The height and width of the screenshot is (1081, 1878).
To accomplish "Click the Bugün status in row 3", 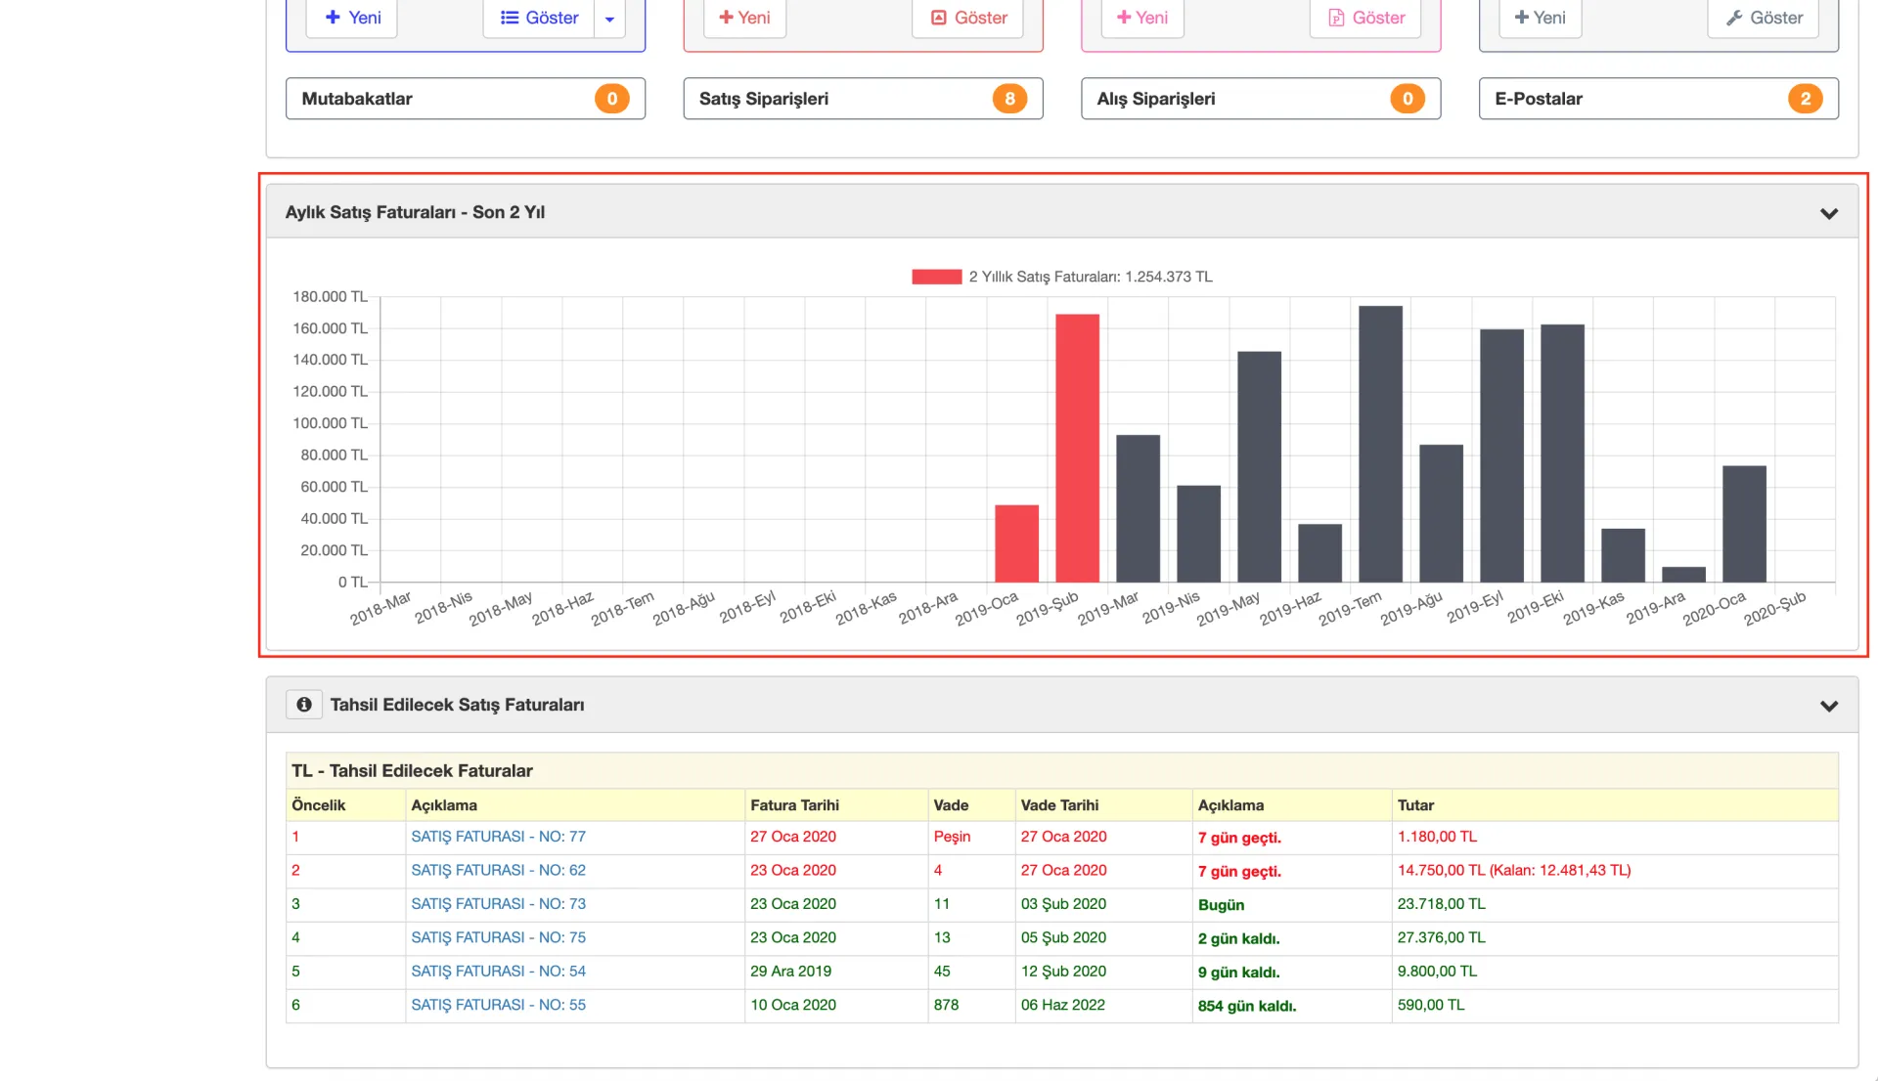I will 1222,905.
